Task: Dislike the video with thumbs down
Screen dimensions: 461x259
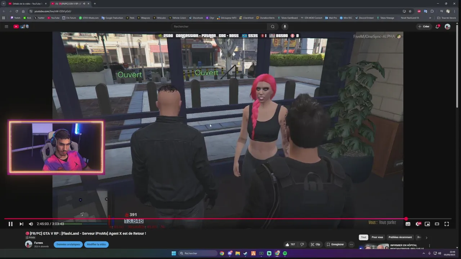Action: click(x=302, y=244)
